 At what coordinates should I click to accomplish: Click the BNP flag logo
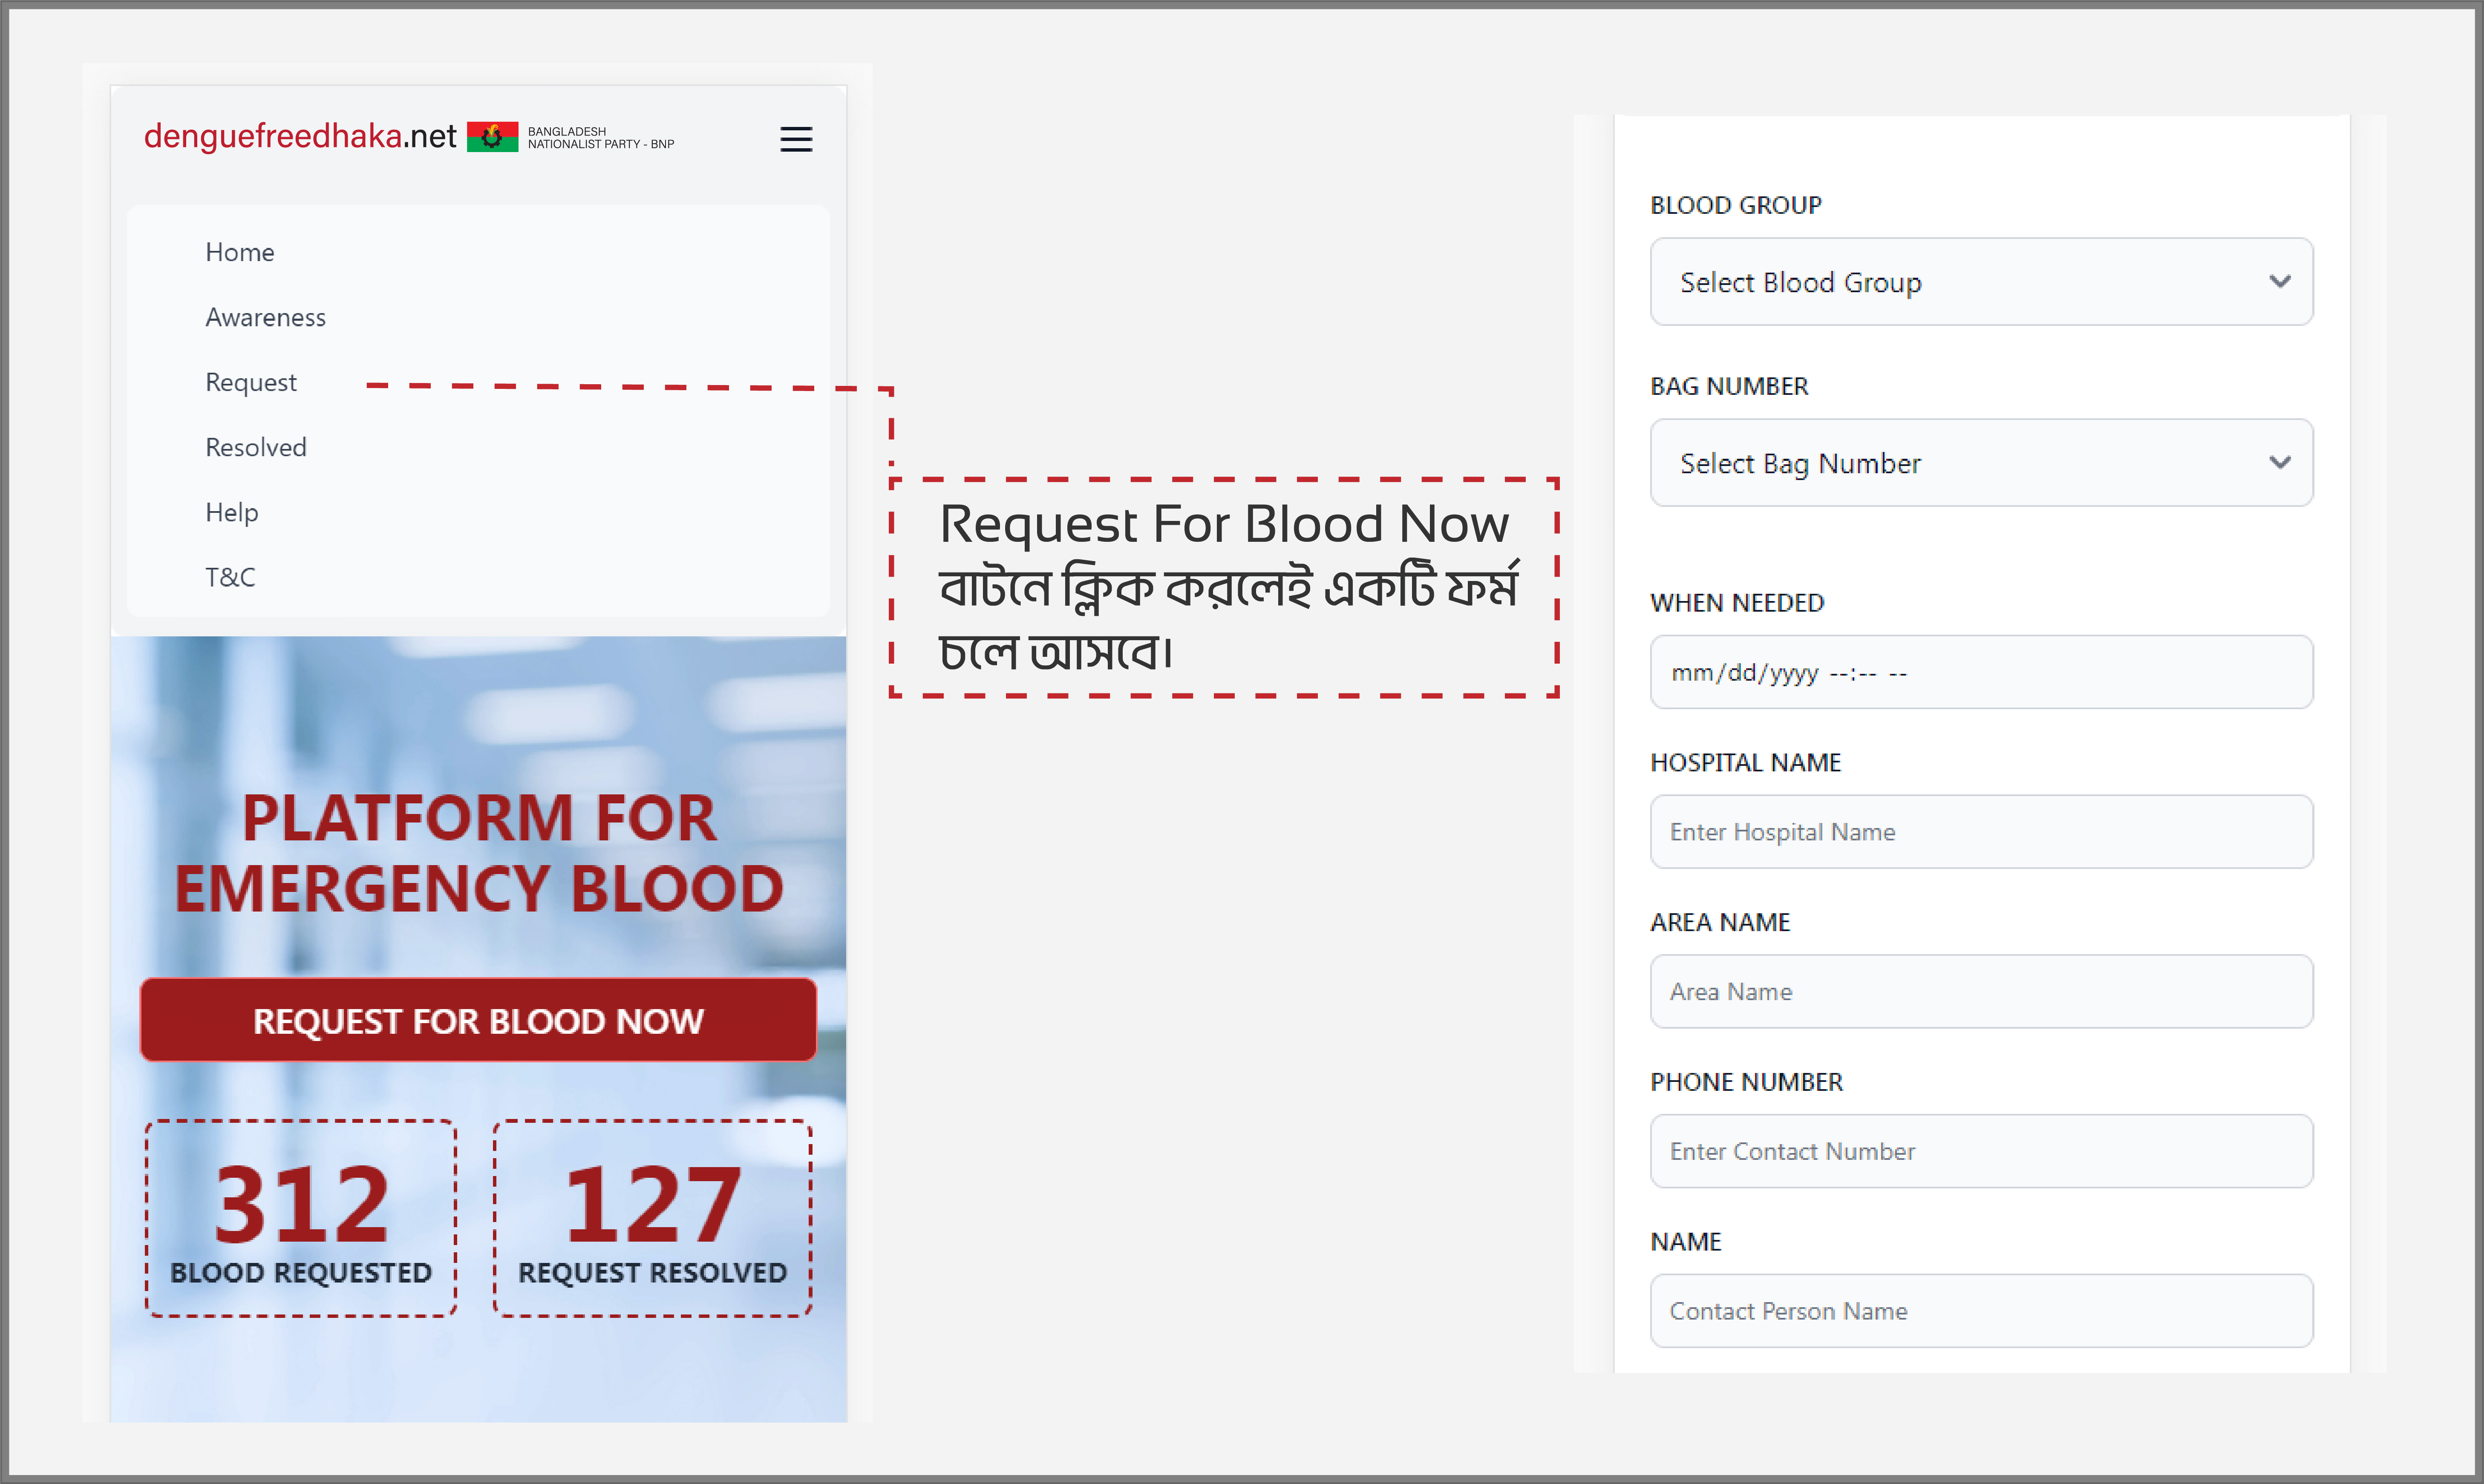[x=492, y=137]
